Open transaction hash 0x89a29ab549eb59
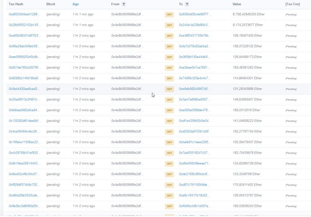The image size is (311, 217). tap(24, 46)
